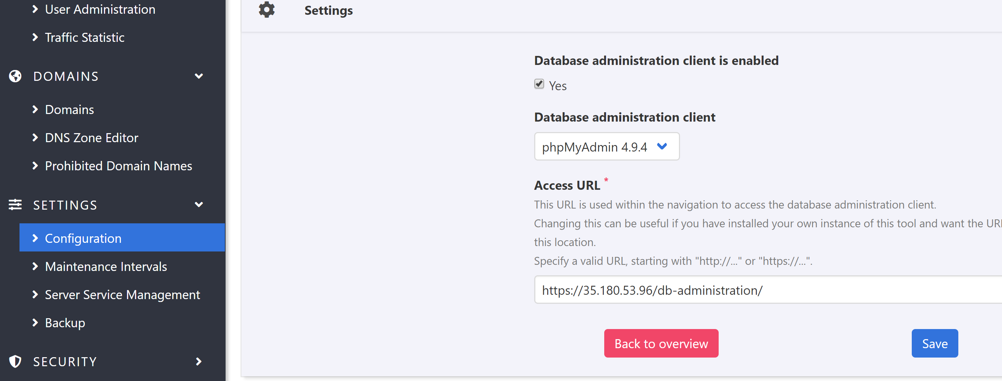Click the arrow icon before Backup
Image resolution: width=1002 pixels, height=381 pixels.
35,322
